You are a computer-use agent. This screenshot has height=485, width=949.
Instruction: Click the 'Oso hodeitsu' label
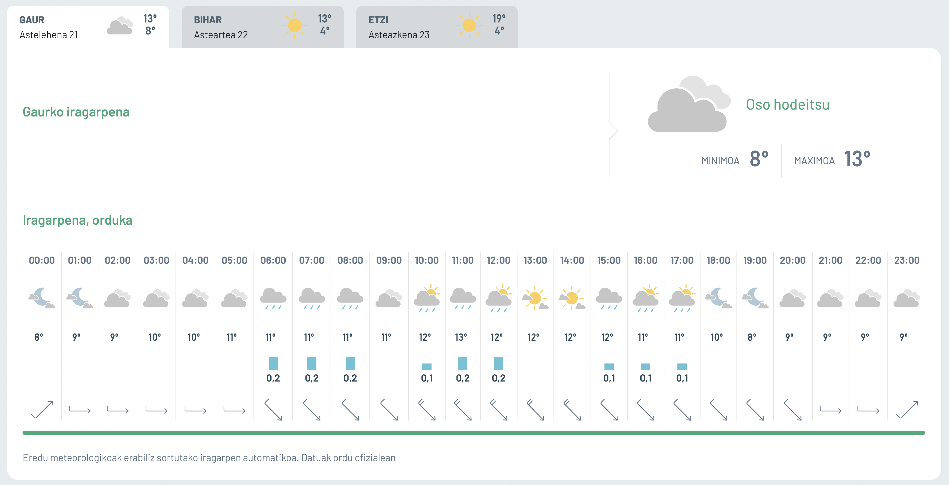788,105
